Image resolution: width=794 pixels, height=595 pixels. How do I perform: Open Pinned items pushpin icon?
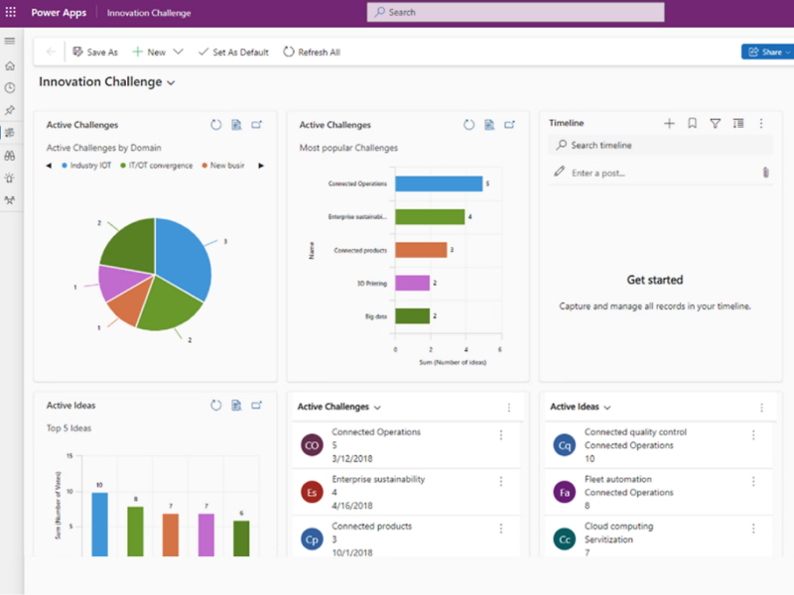click(x=10, y=110)
